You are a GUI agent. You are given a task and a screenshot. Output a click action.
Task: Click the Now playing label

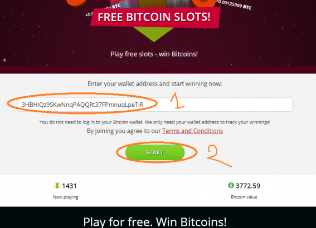point(66,197)
